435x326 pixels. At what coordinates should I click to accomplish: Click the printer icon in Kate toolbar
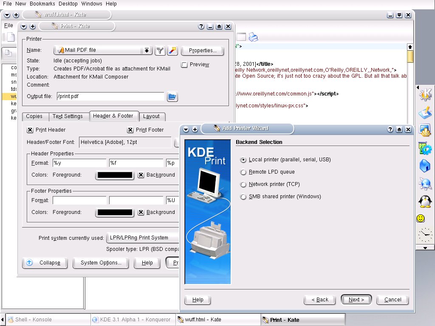pyautogui.click(x=253, y=37)
